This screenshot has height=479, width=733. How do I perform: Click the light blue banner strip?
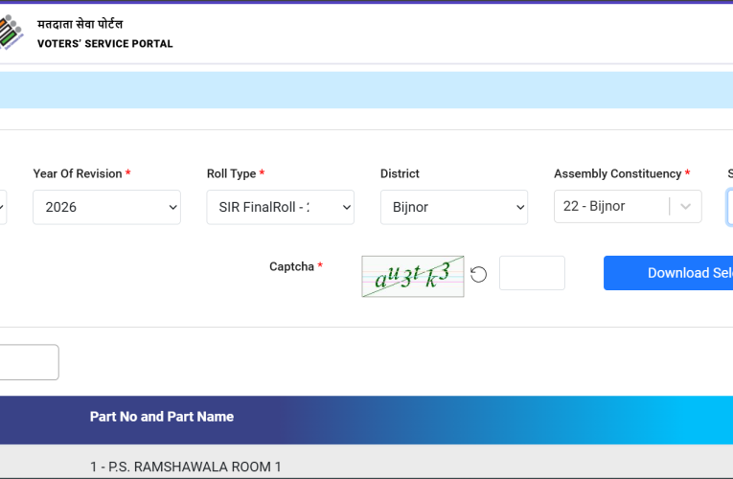366,90
